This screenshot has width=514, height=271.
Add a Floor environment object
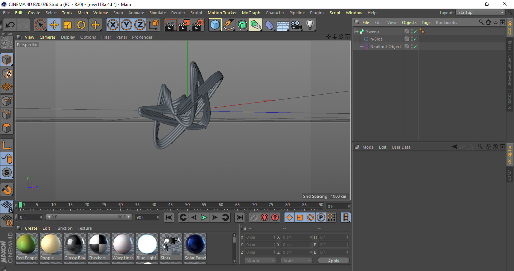[x=283, y=25]
